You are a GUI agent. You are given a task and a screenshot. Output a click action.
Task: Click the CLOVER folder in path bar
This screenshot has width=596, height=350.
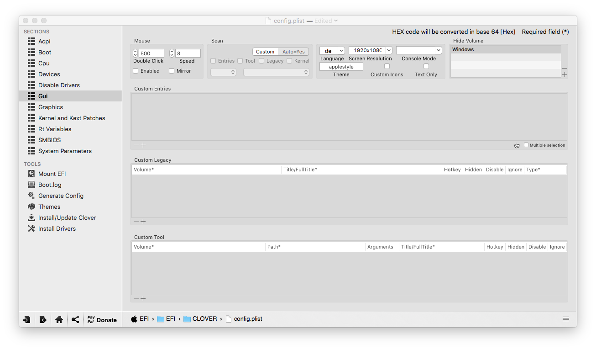point(200,319)
